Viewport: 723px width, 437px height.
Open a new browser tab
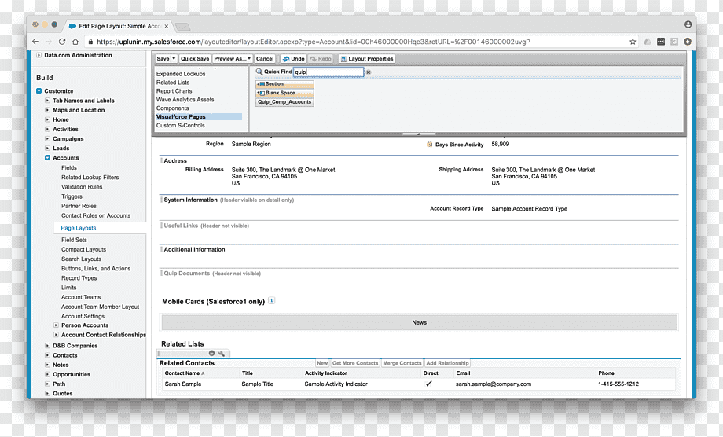pyautogui.click(x=182, y=26)
